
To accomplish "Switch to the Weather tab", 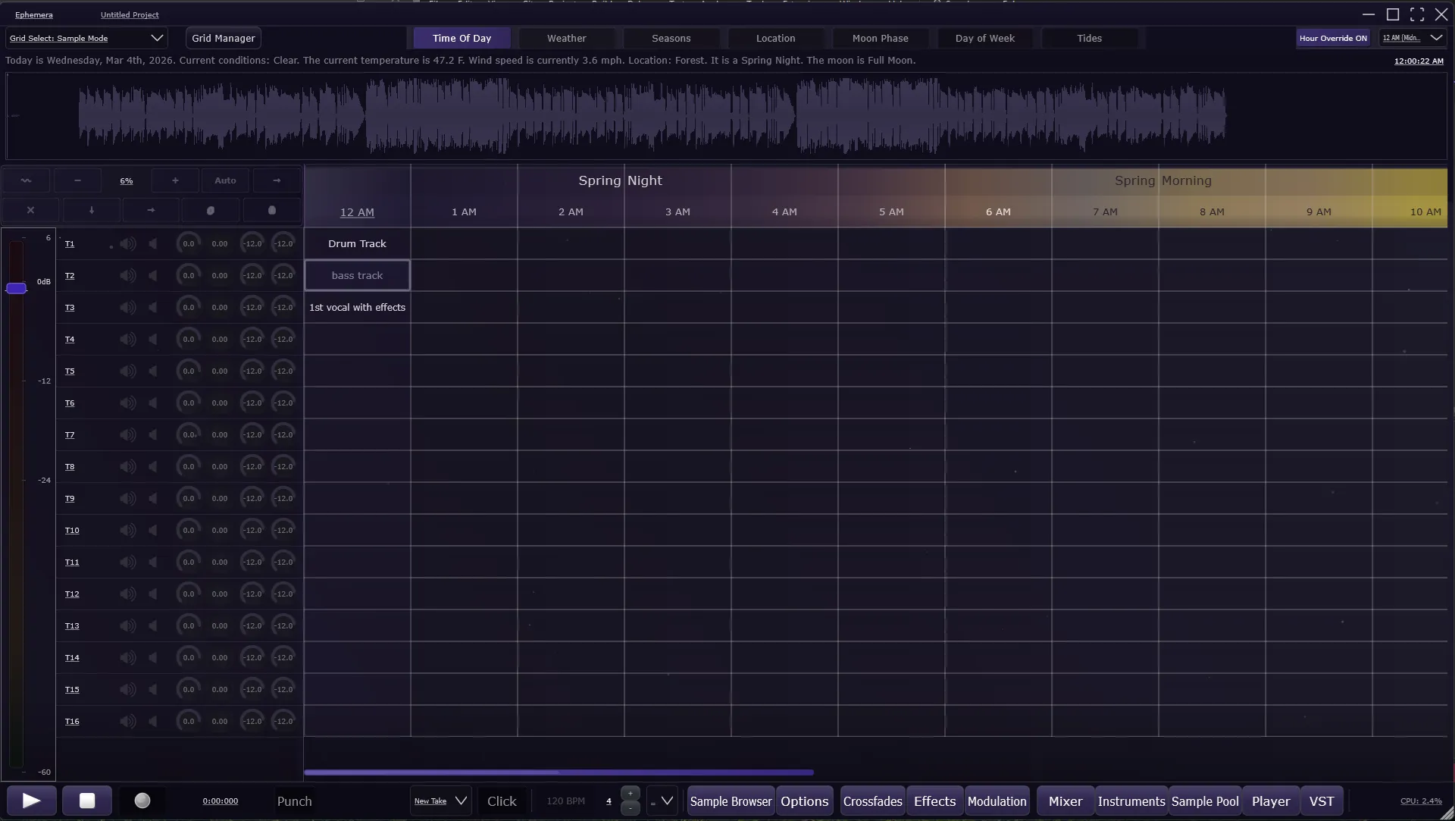I will point(566,38).
